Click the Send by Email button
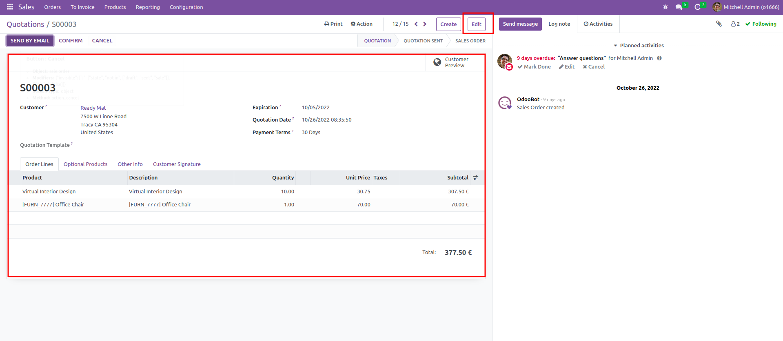Viewport: 783px width, 341px height. coord(30,41)
